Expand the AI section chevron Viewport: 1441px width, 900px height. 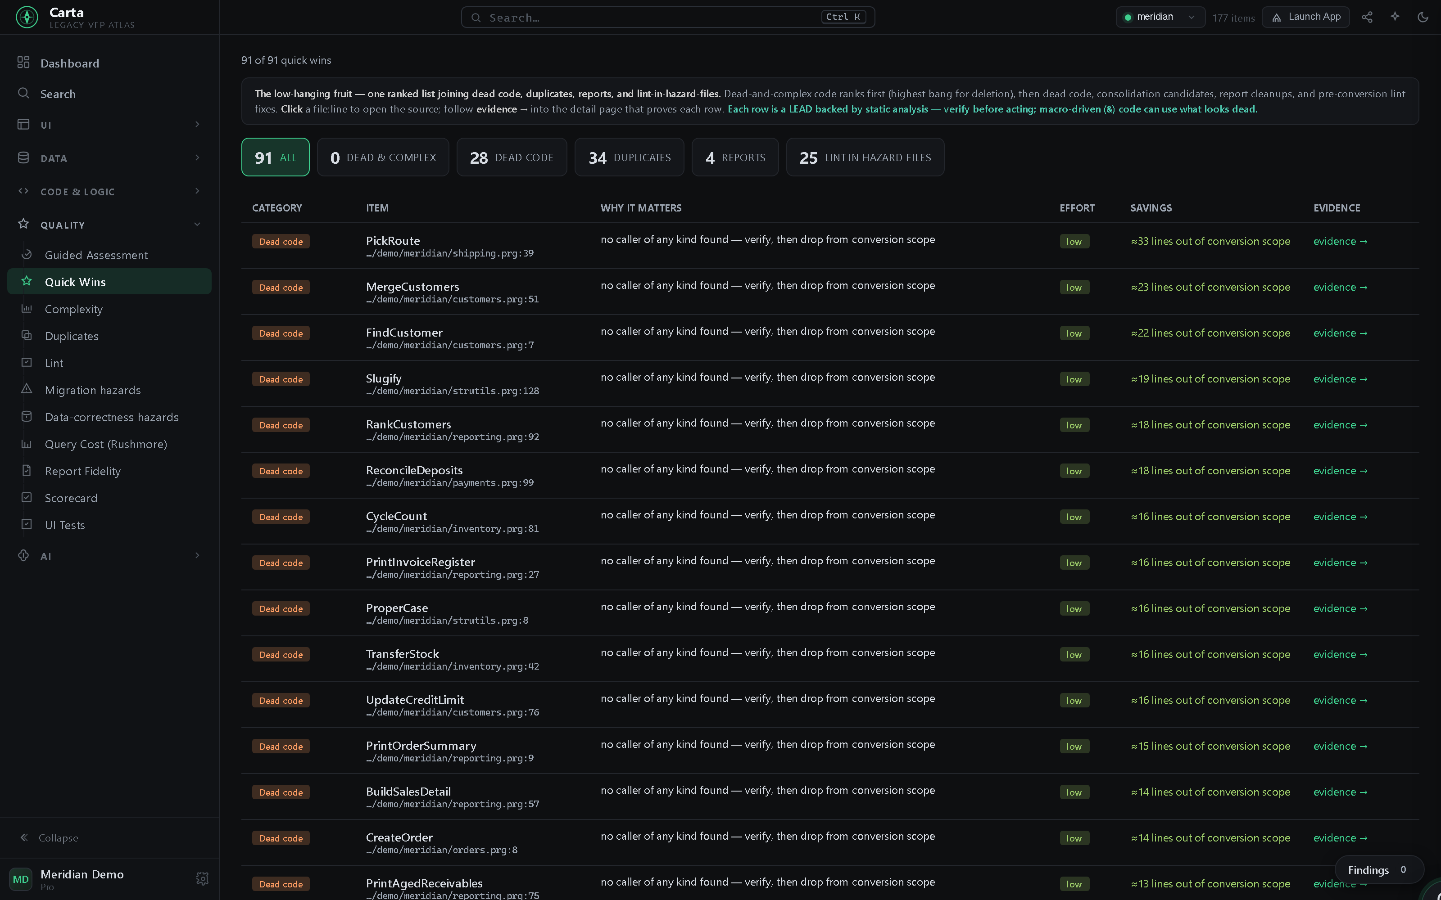[x=197, y=555]
